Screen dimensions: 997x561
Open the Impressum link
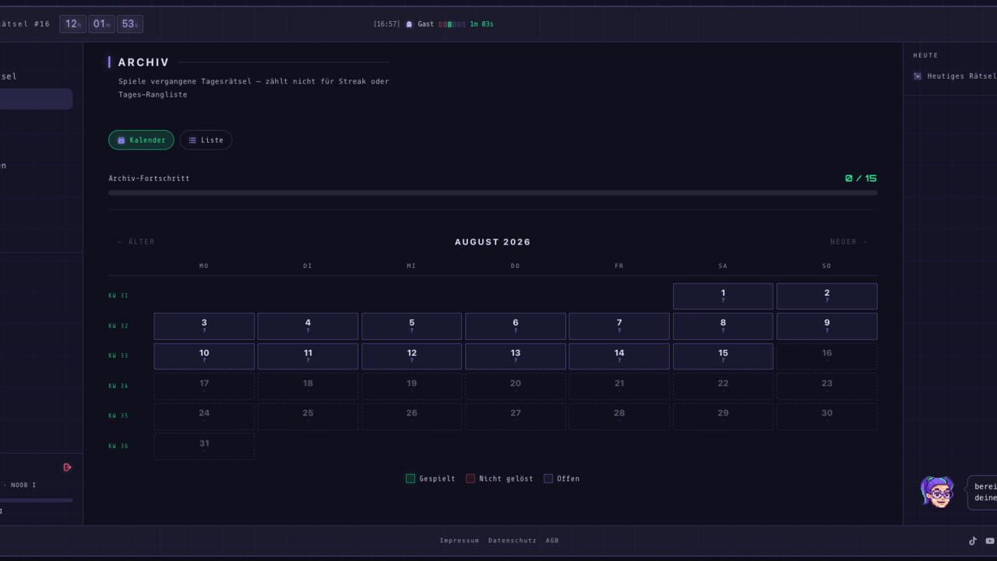pyautogui.click(x=460, y=541)
